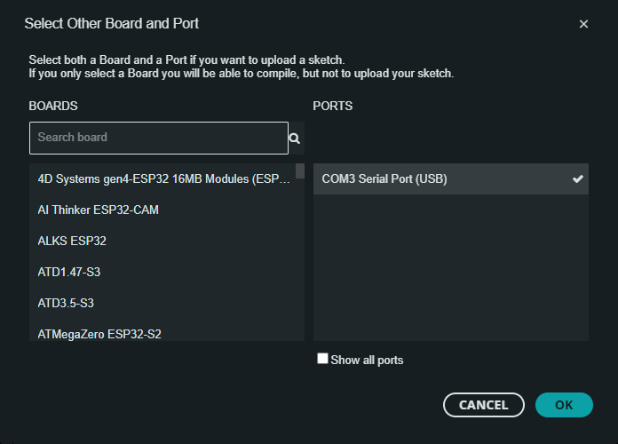This screenshot has height=444, width=618.
Task: Select the ATMegaZero ESP32-S2 board
Action: click(x=99, y=334)
